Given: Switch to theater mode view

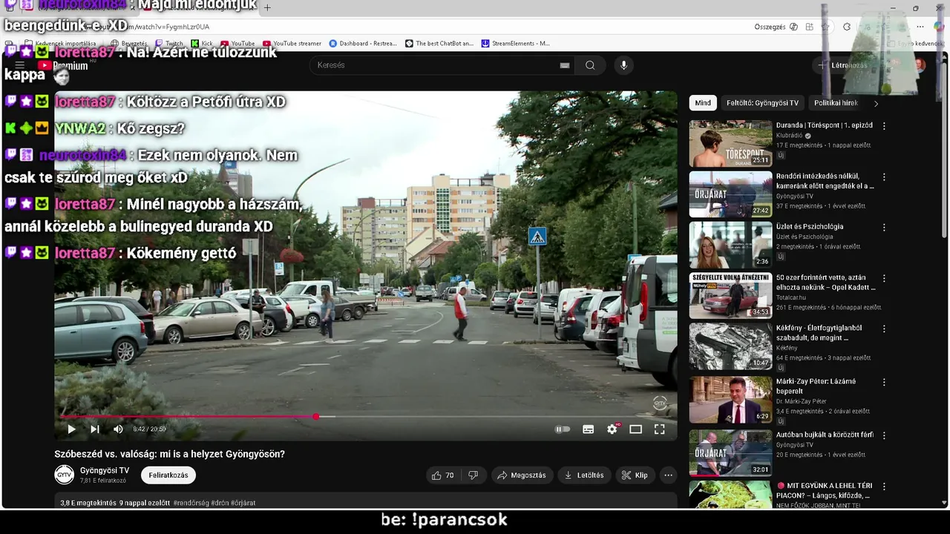Looking at the screenshot, I should point(635,429).
